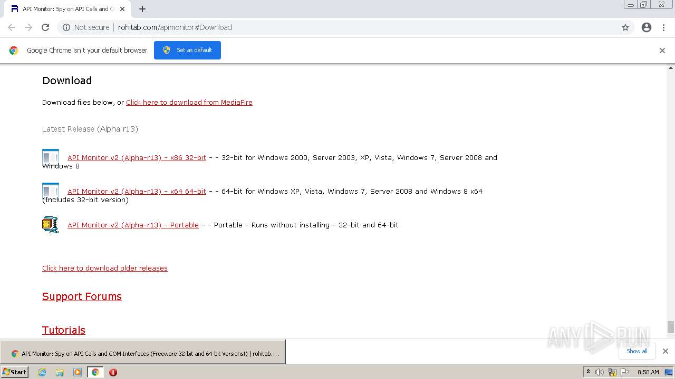Download API Monitor x86 32-bit installer
The width and height of the screenshot is (675, 379).
(137, 157)
